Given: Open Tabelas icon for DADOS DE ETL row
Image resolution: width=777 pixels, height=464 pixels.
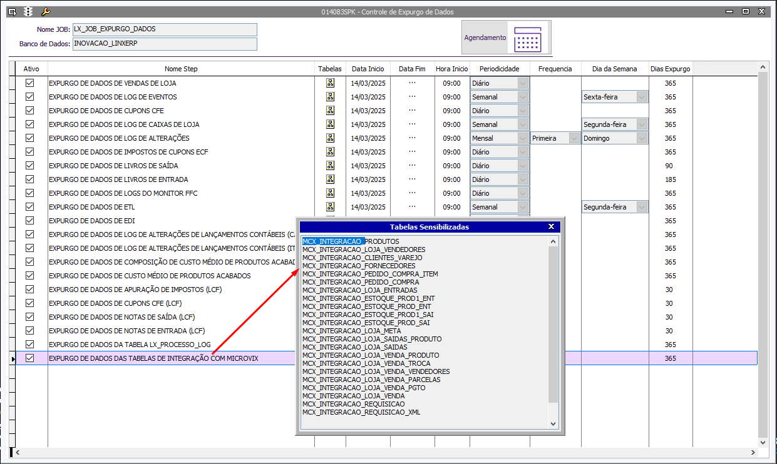Looking at the screenshot, I should pyautogui.click(x=330, y=207).
